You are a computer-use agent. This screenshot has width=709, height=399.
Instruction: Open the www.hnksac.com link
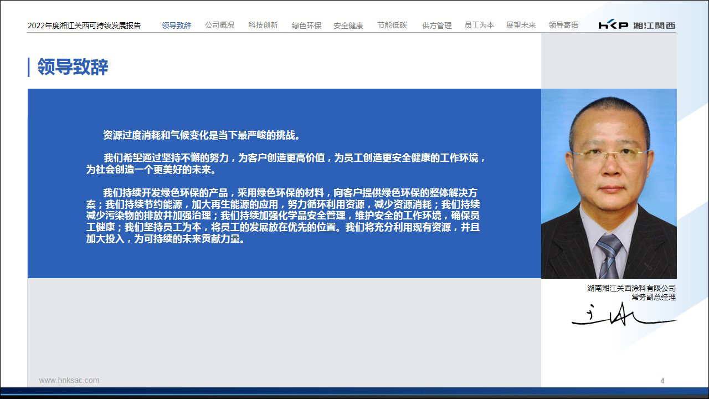(x=69, y=380)
